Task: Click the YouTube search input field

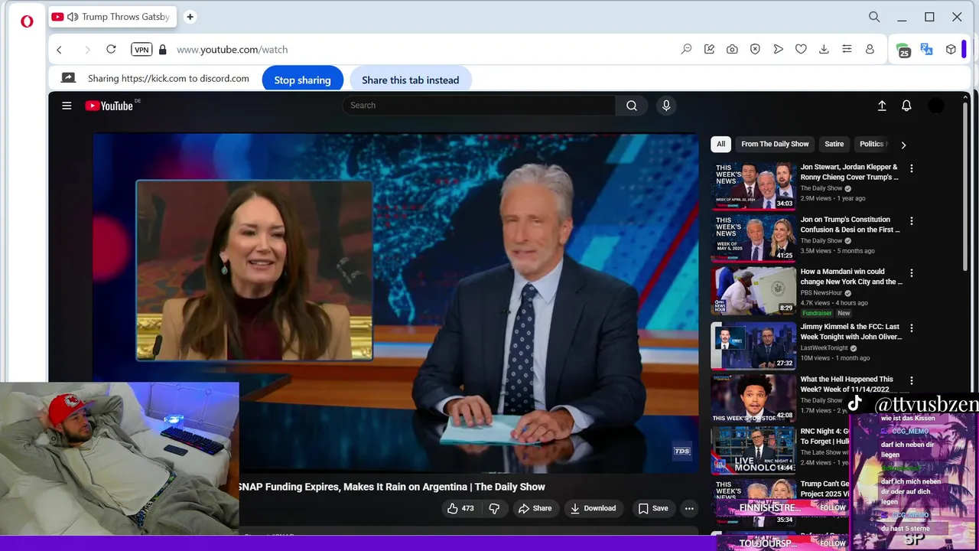Action: coord(479,106)
